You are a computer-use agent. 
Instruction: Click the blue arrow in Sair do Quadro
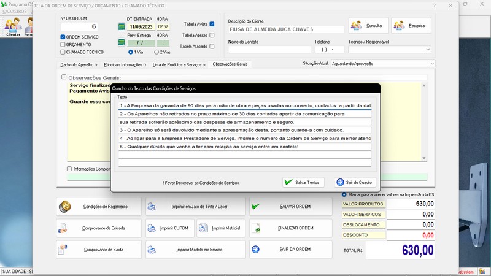point(340,182)
